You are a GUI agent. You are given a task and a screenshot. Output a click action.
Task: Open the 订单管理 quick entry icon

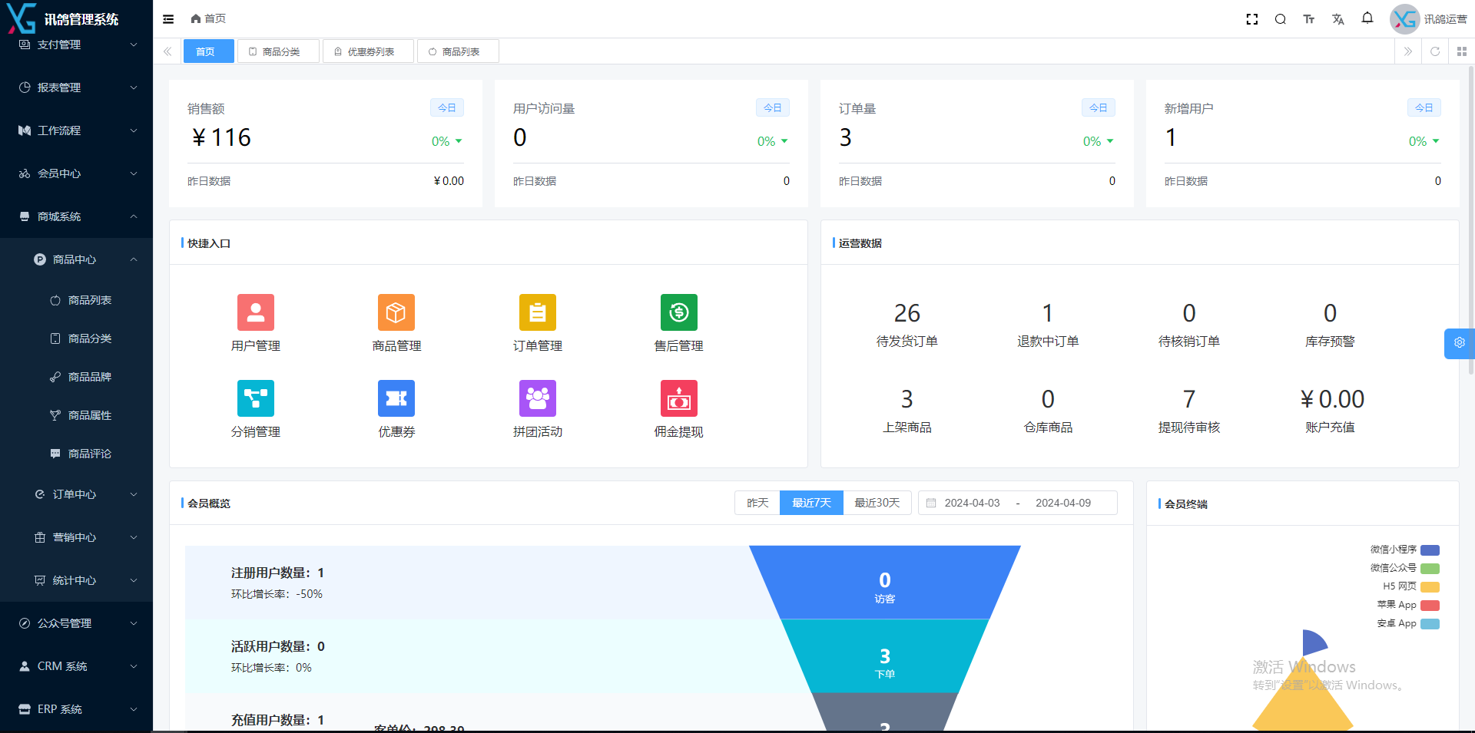538,312
